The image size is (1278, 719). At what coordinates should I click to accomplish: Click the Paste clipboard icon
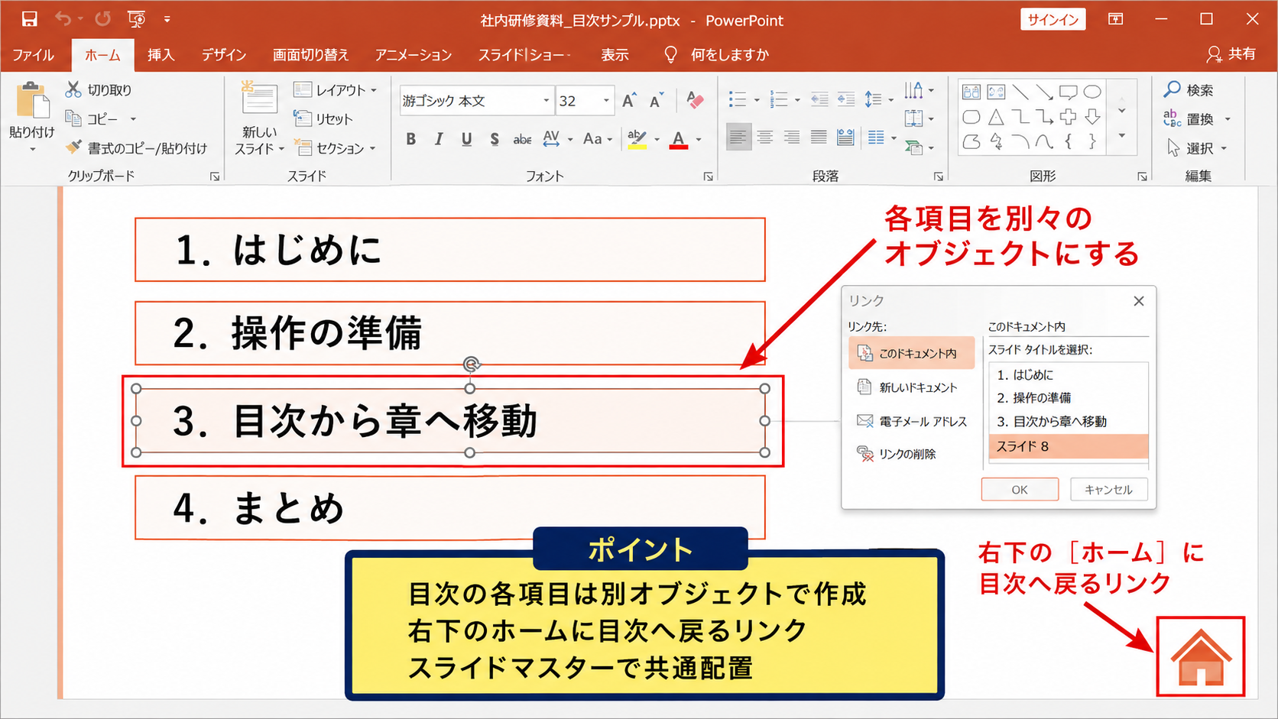click(31, 102)
